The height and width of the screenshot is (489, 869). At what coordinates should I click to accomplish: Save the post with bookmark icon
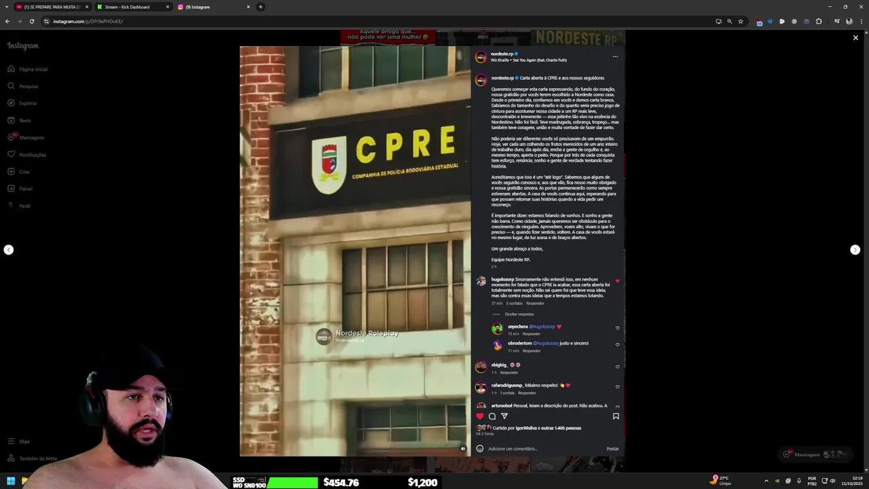click(616, 416)
